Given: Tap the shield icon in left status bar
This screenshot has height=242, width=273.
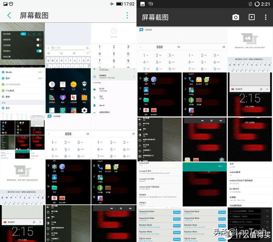Looking at the screenshot, I should tap(11, 4).
